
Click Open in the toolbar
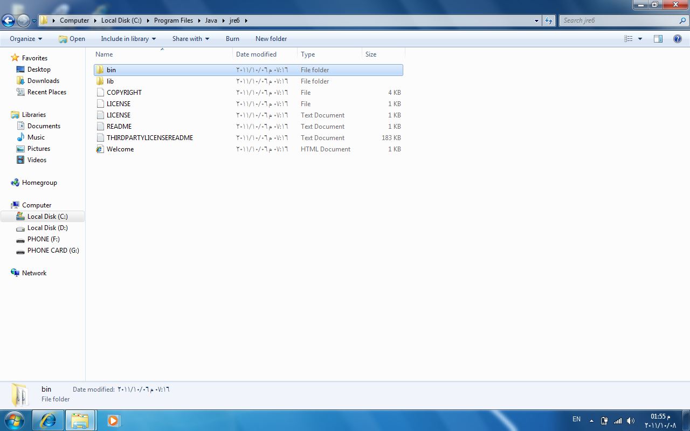[72, 39]
